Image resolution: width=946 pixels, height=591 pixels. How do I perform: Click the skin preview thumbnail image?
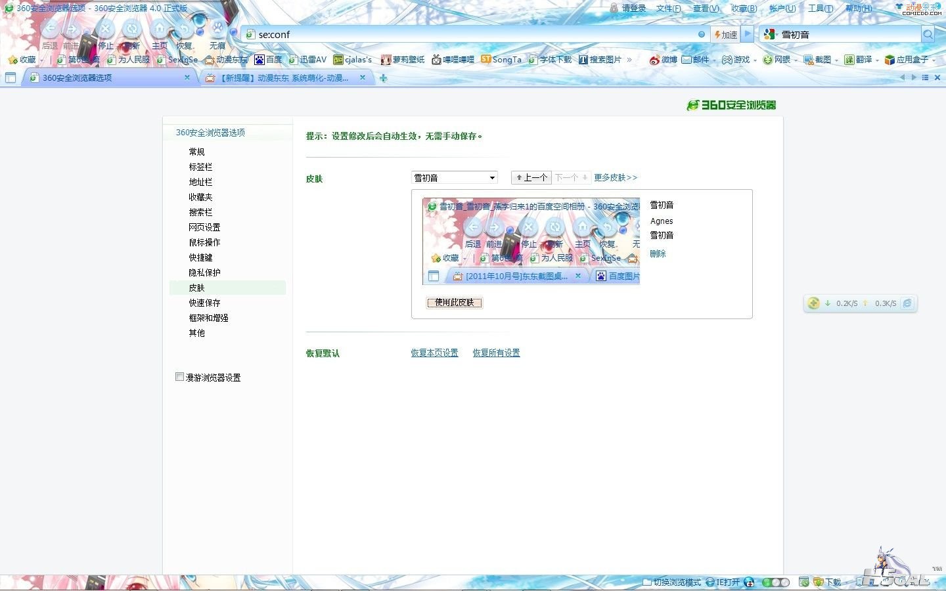click(531, 242)
